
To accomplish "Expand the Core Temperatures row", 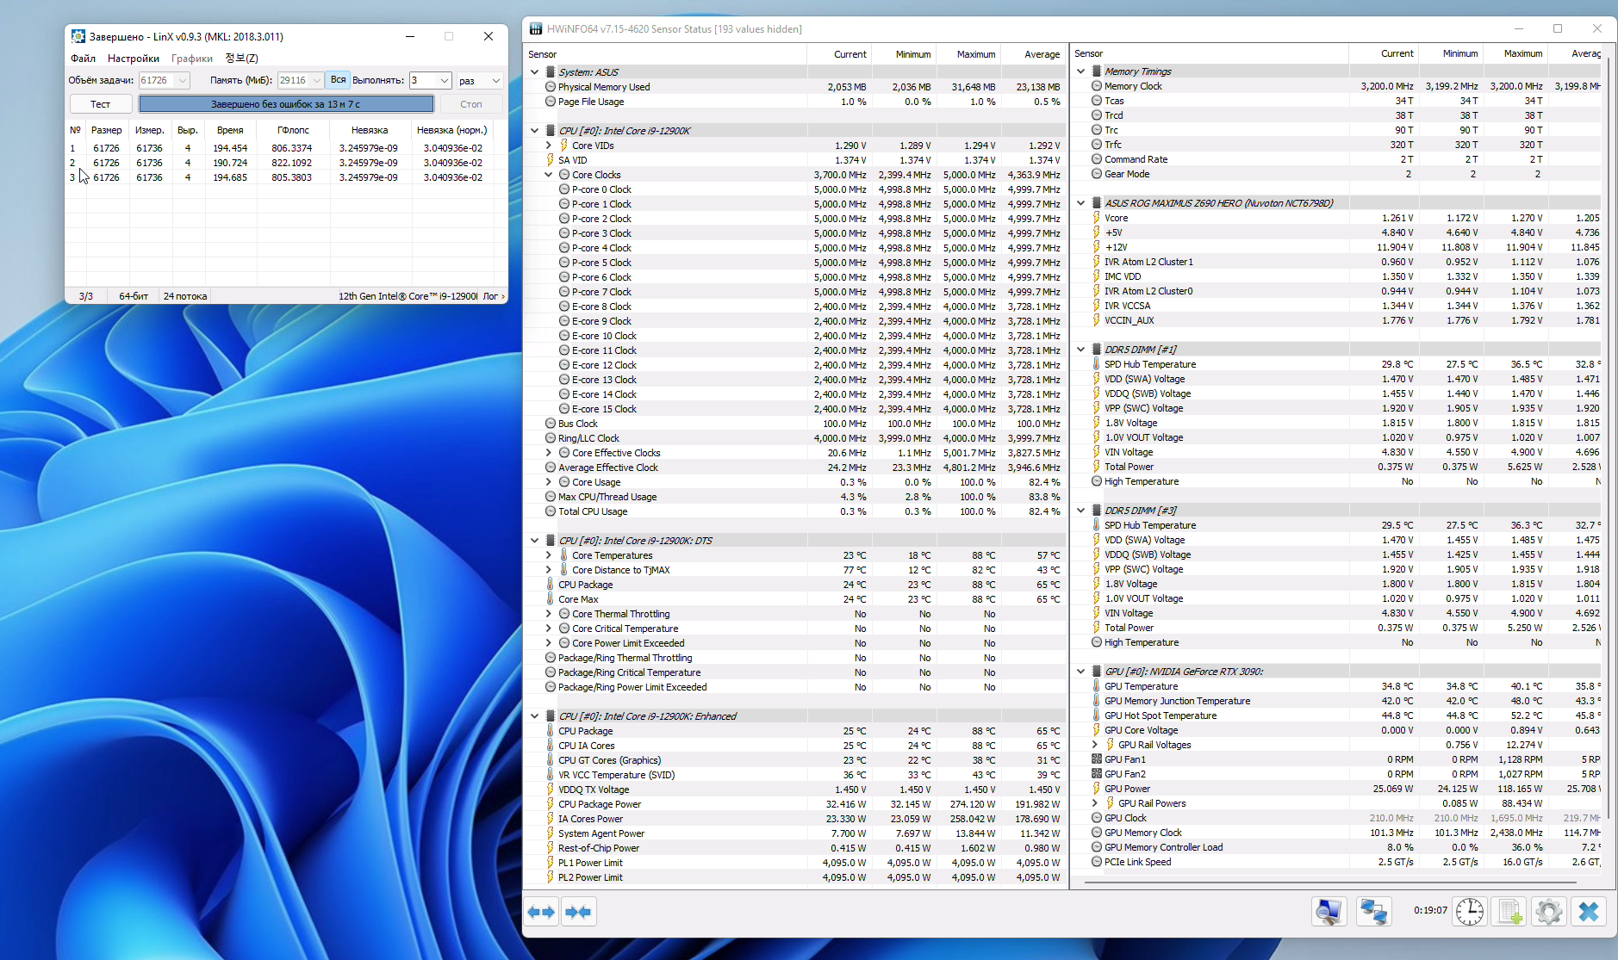I will coord(549,555).
